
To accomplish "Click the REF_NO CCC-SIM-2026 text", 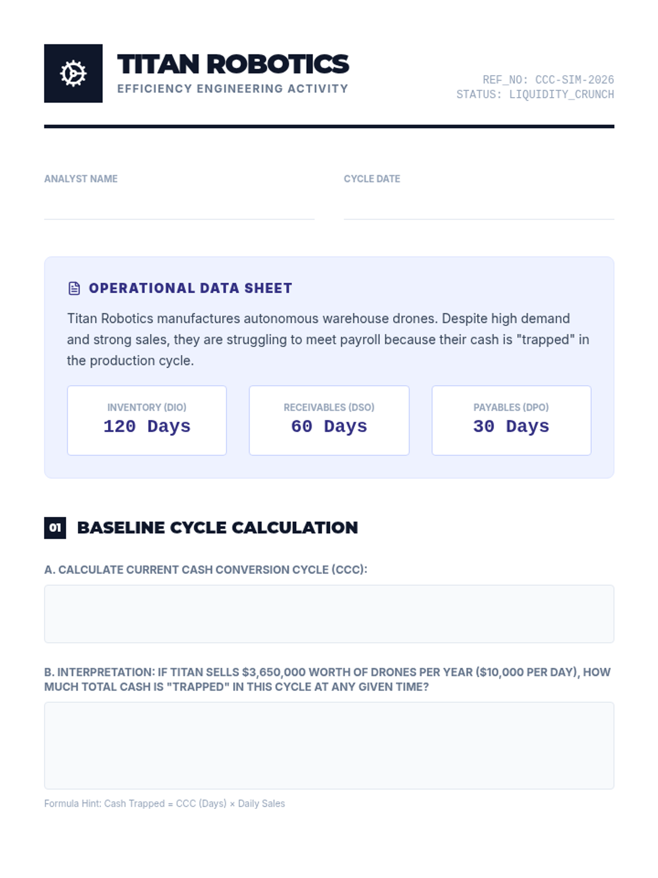I will [x=548, y=80].
